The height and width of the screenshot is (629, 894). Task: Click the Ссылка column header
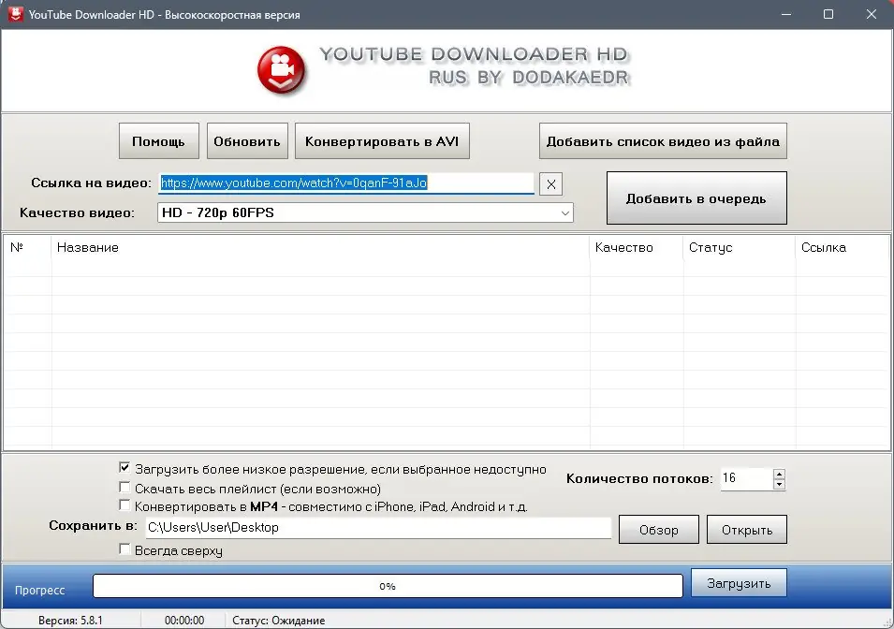pos(843,247)
